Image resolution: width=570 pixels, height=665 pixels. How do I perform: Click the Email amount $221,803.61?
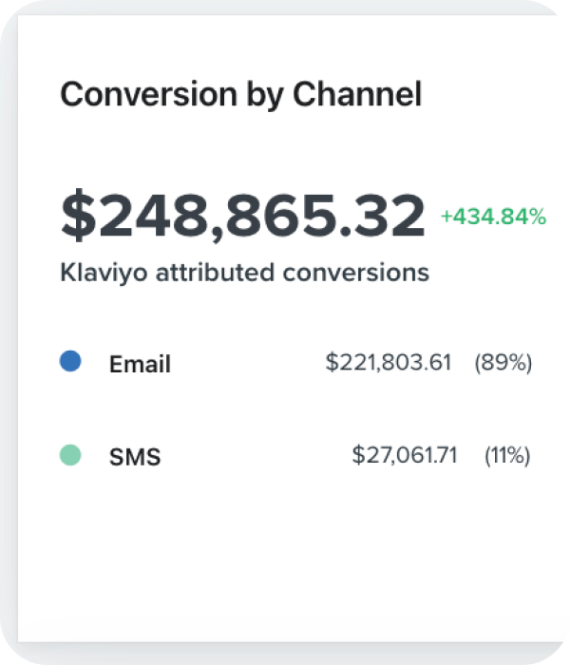coord(388,362)
